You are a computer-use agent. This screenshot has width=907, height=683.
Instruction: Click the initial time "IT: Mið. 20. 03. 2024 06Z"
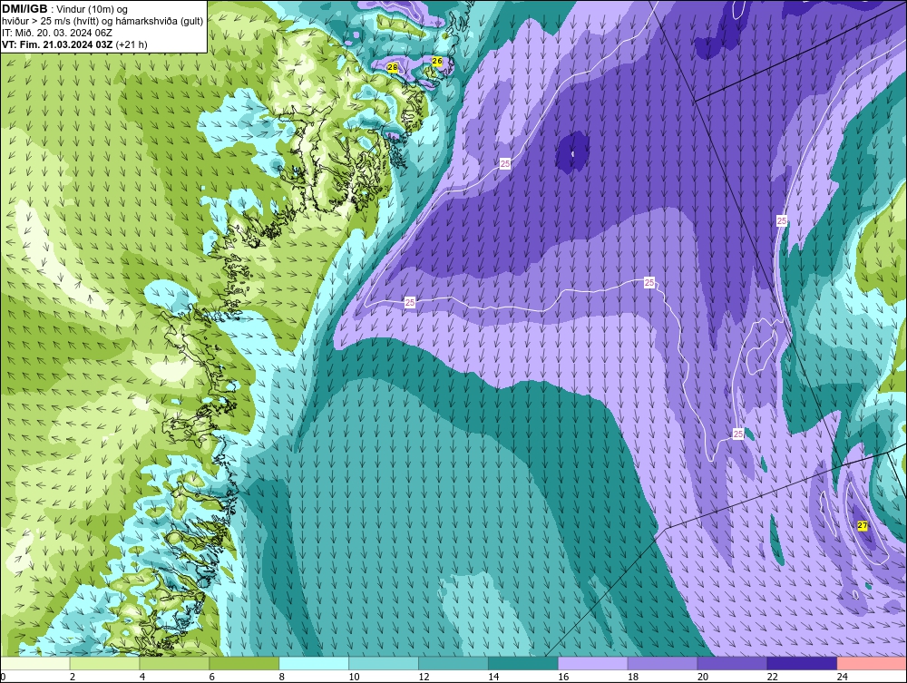click(x=57, y=33)
